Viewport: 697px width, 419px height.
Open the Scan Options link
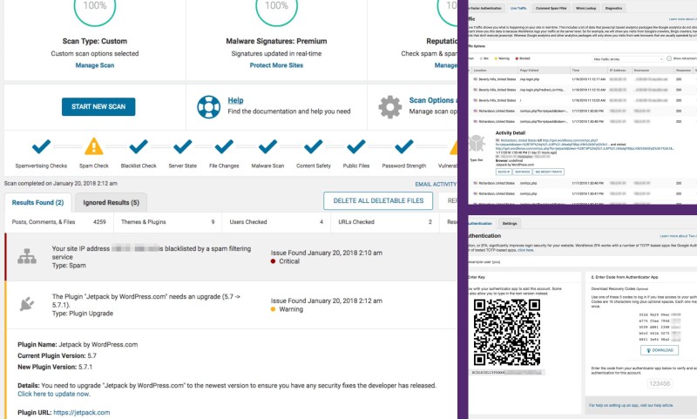pos(431,100)
